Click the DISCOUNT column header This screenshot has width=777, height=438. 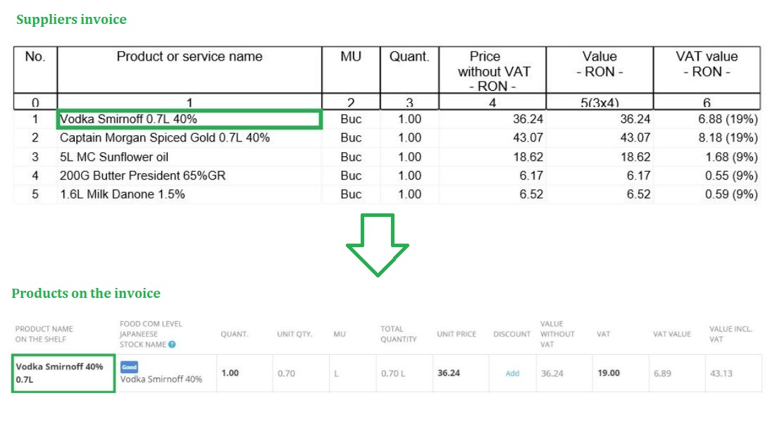click(512, 334)
